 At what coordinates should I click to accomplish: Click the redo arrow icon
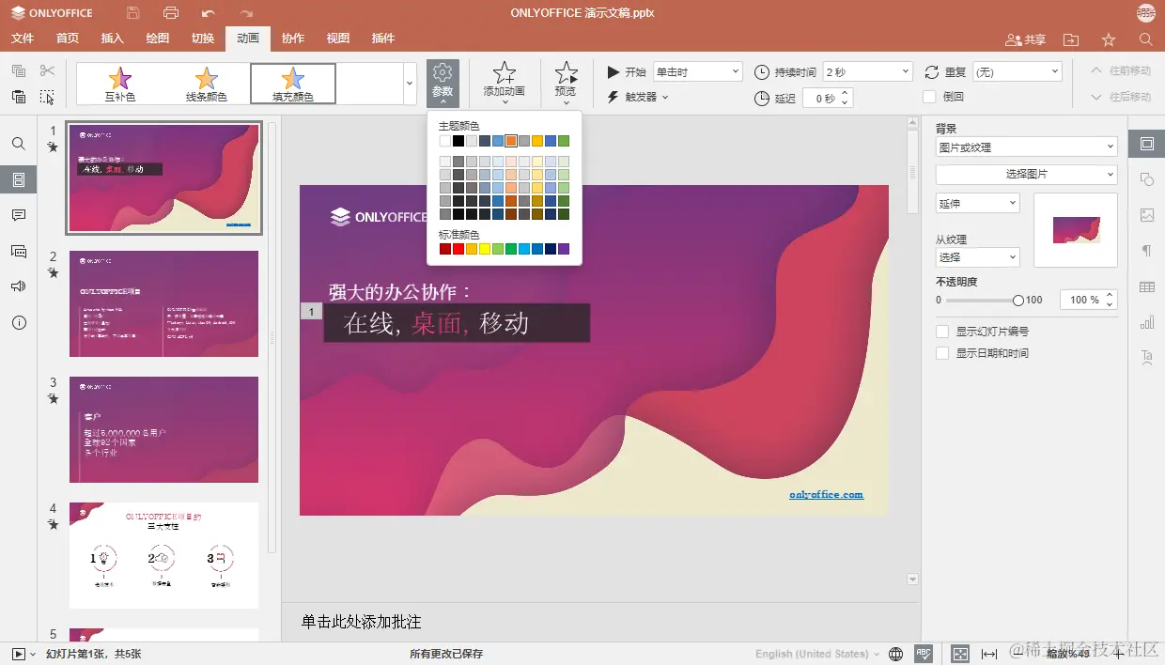(246, 13)
